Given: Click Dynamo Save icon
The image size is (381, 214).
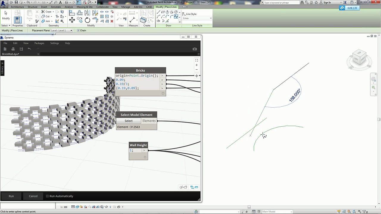Looking at the screenshot, I should (x=21, y=49).
